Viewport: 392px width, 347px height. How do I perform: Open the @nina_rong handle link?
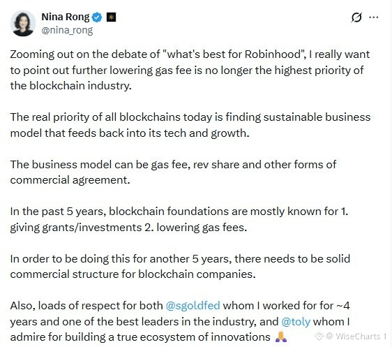tap(67, 30)
